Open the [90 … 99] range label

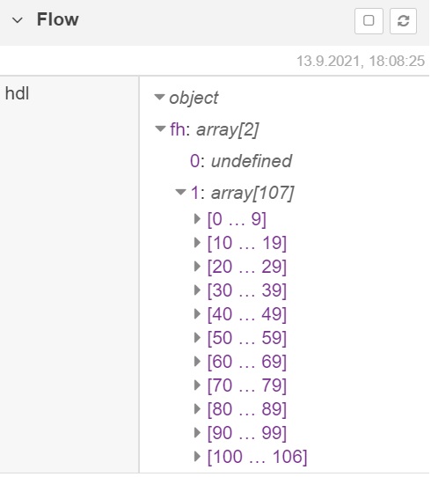(x=247, y=433)
